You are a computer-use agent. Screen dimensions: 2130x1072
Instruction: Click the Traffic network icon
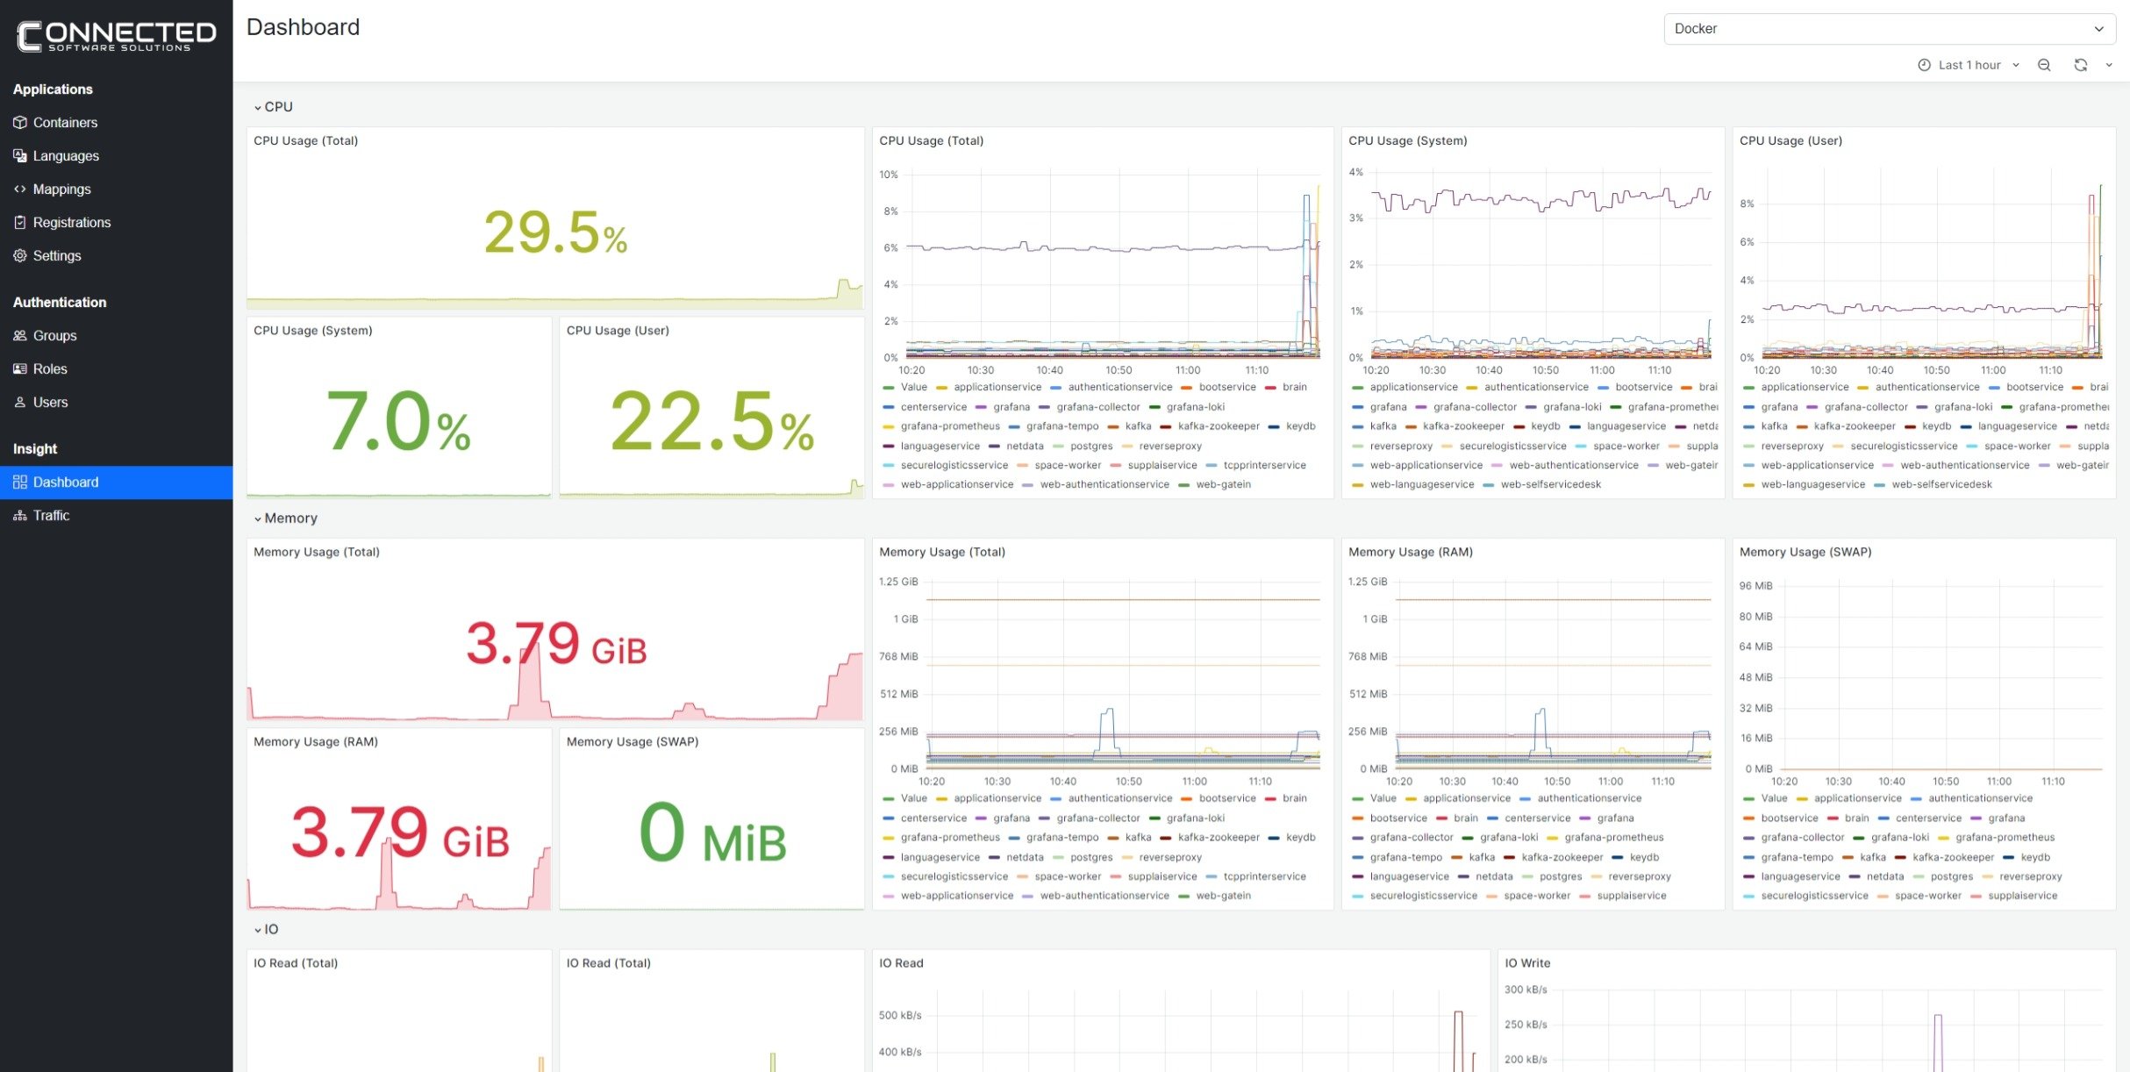[19, 516]
